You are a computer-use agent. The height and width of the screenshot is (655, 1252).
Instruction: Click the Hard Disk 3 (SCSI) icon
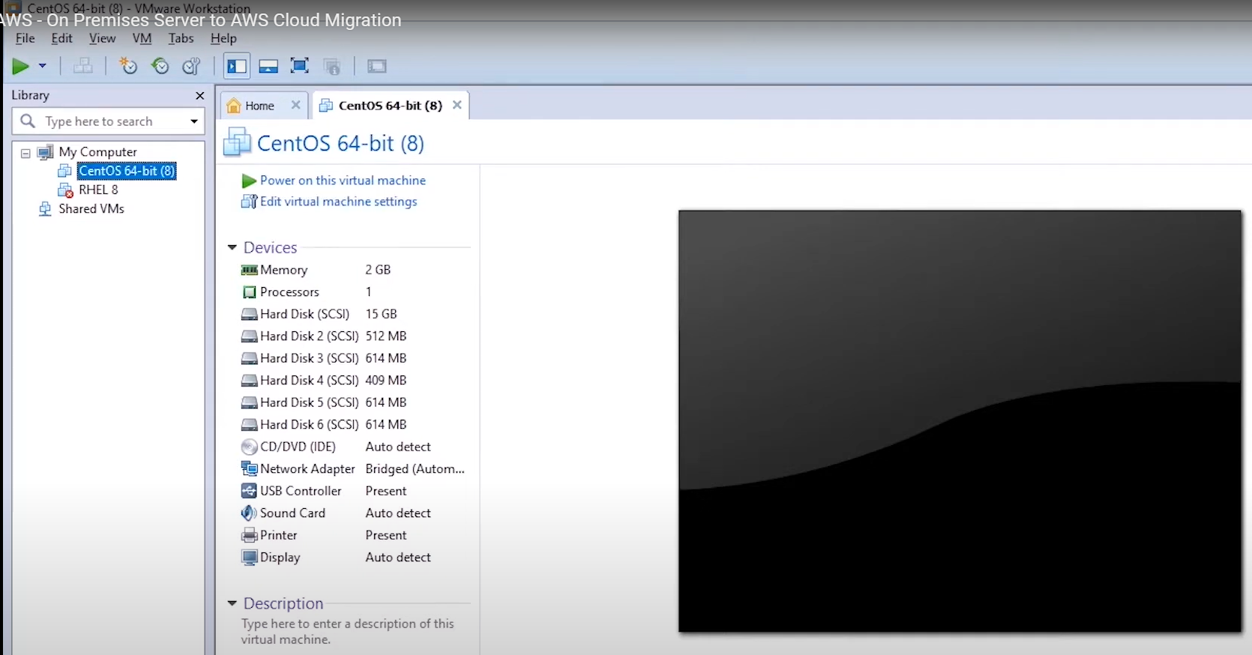click(x=249, y=358)
